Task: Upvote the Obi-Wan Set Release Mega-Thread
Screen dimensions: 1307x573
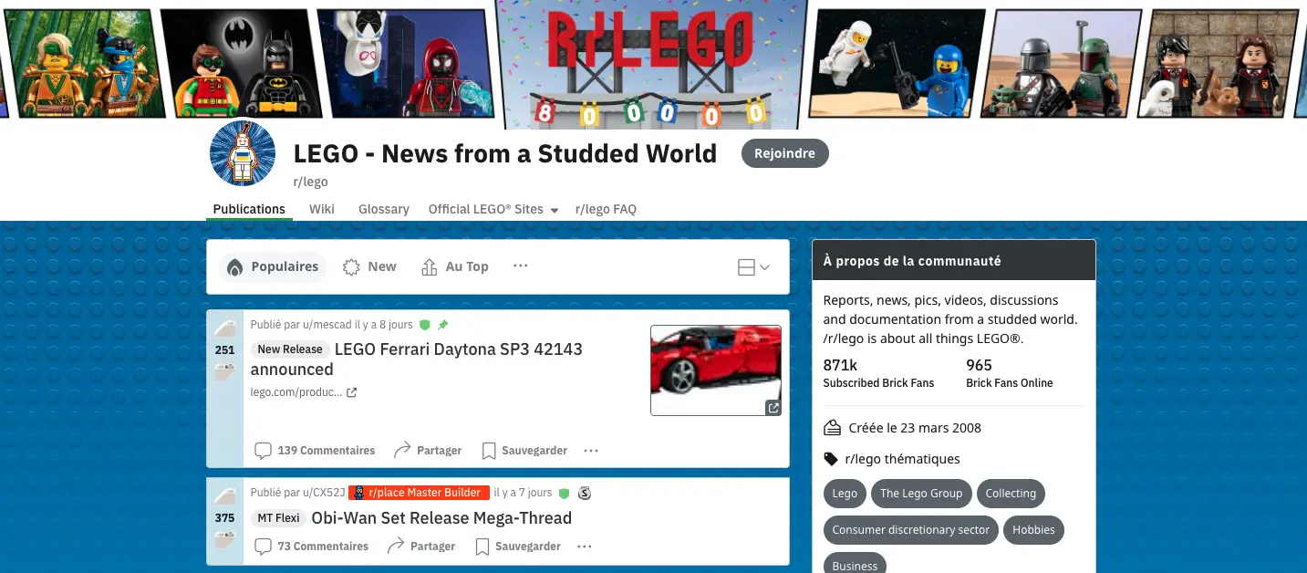Action: [x=224, y=496]
